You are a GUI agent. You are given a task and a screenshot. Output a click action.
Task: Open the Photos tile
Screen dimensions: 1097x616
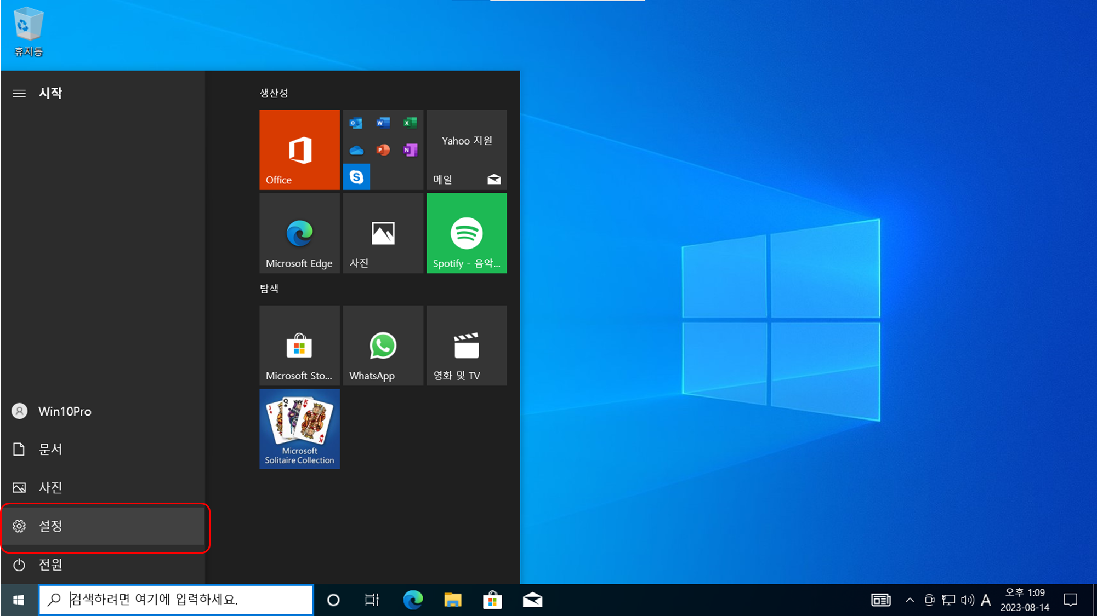coord(383,233)
